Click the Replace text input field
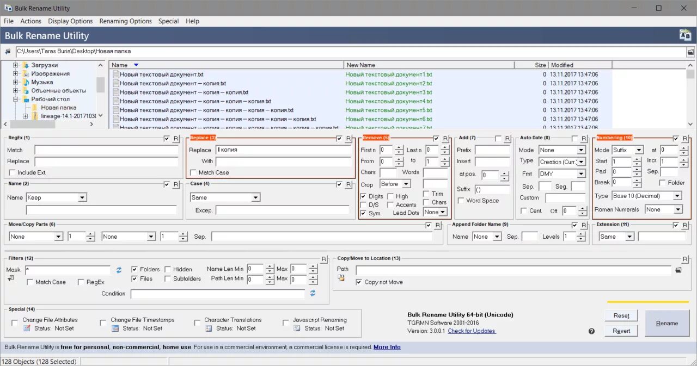697x366 pixels. pos(284,150)
